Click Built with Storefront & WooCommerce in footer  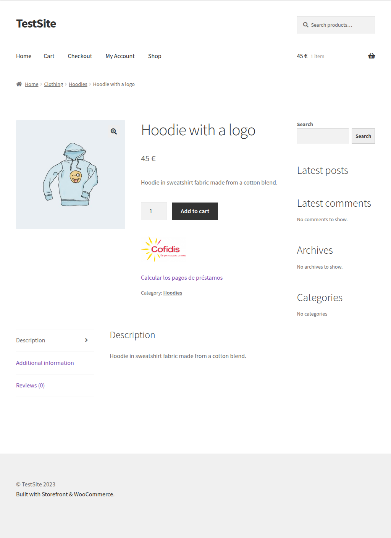[x=64, y=494]
